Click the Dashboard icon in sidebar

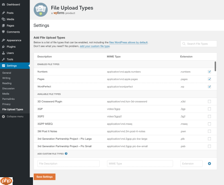coord(3,4)
